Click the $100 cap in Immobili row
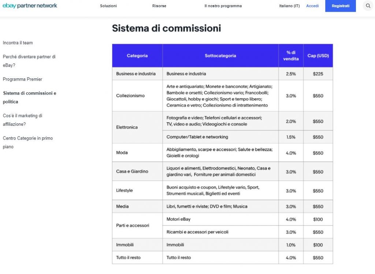 click(x=318, y=245)
